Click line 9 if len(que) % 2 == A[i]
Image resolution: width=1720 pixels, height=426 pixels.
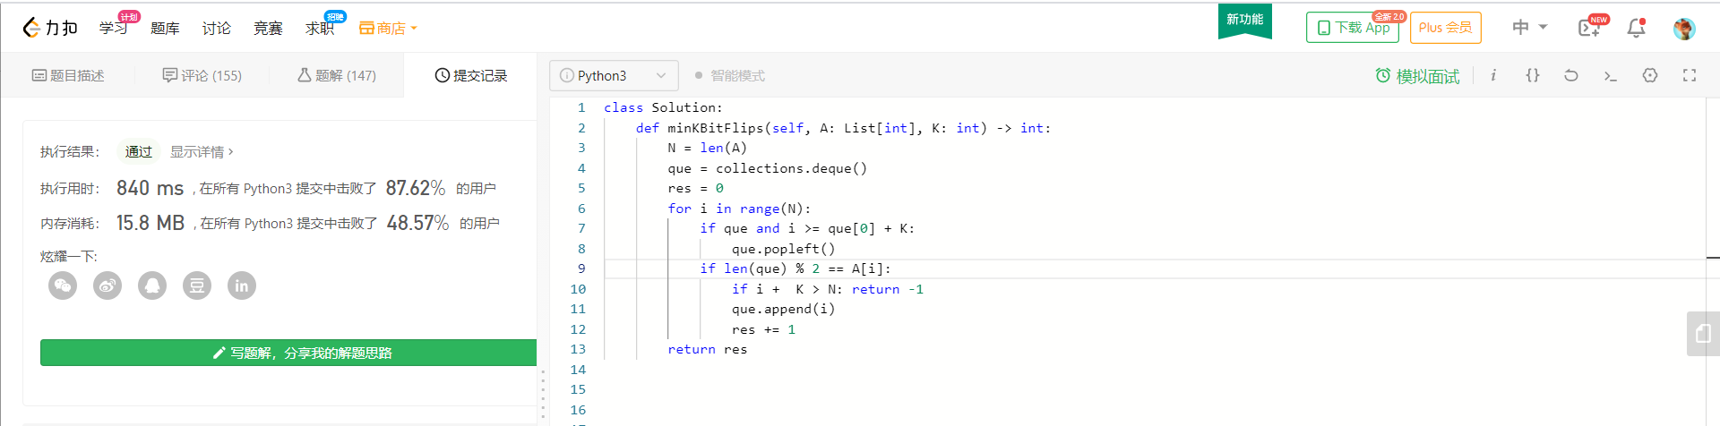click(x=795, y=268)
